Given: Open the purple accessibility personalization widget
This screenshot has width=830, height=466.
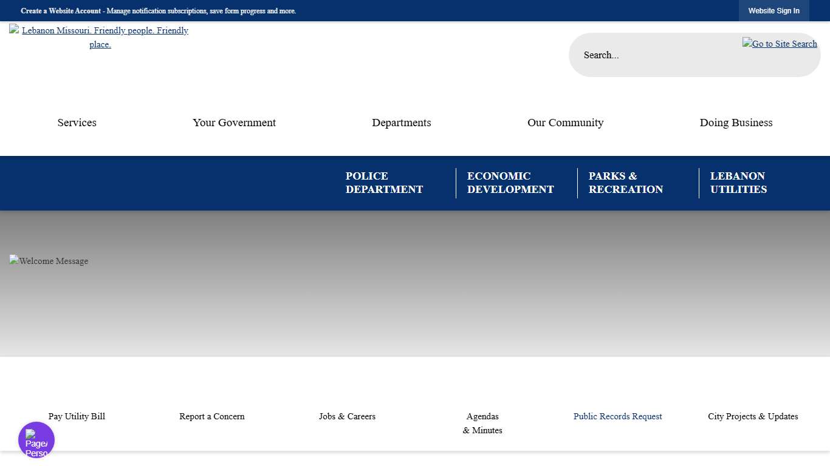Looking at the screenshot, I should click(36, 440).
